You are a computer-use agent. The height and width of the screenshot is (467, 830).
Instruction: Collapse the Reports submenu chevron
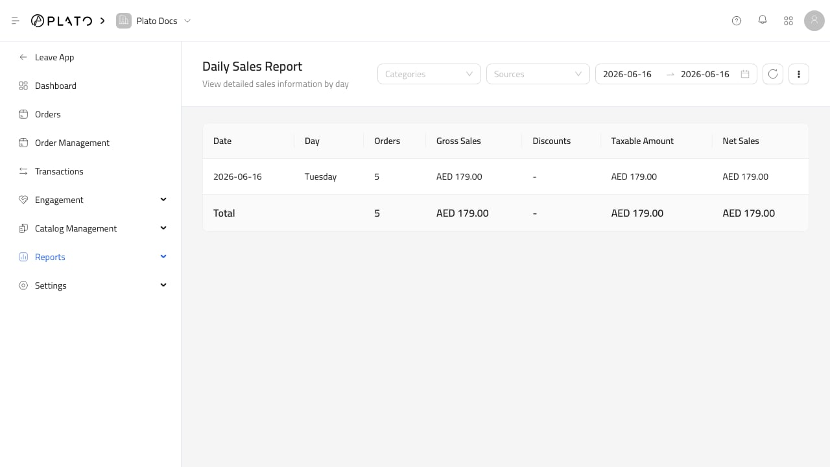[163, 256]
